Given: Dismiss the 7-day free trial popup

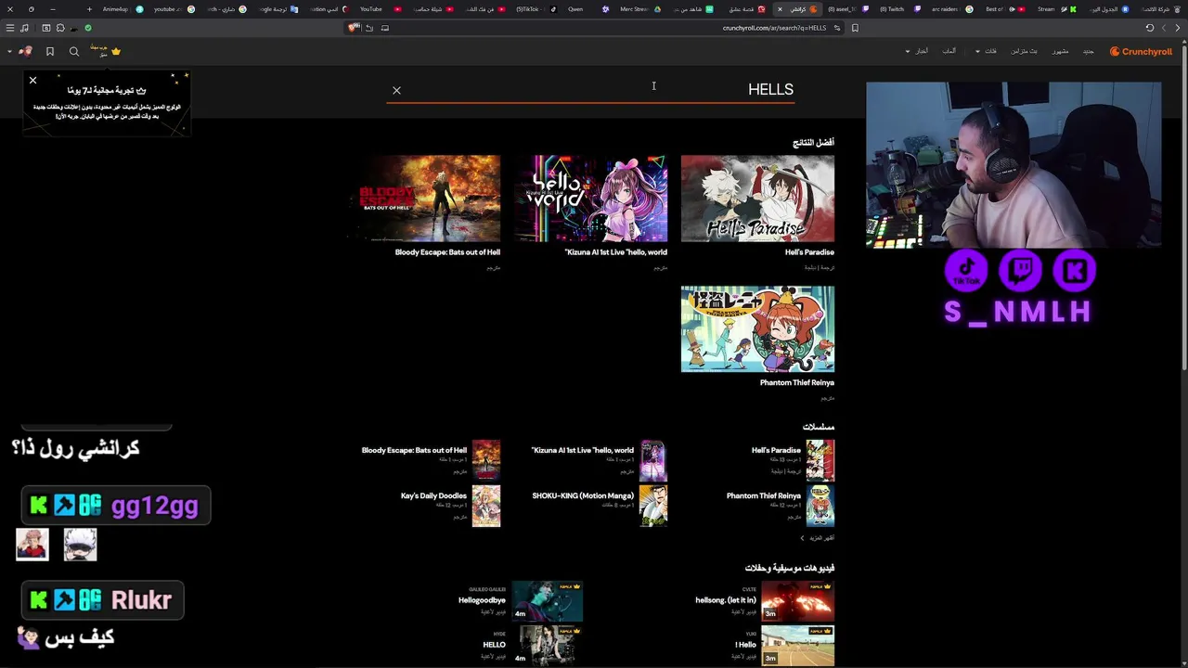Looking at the screenshot, I should point(32,80).
